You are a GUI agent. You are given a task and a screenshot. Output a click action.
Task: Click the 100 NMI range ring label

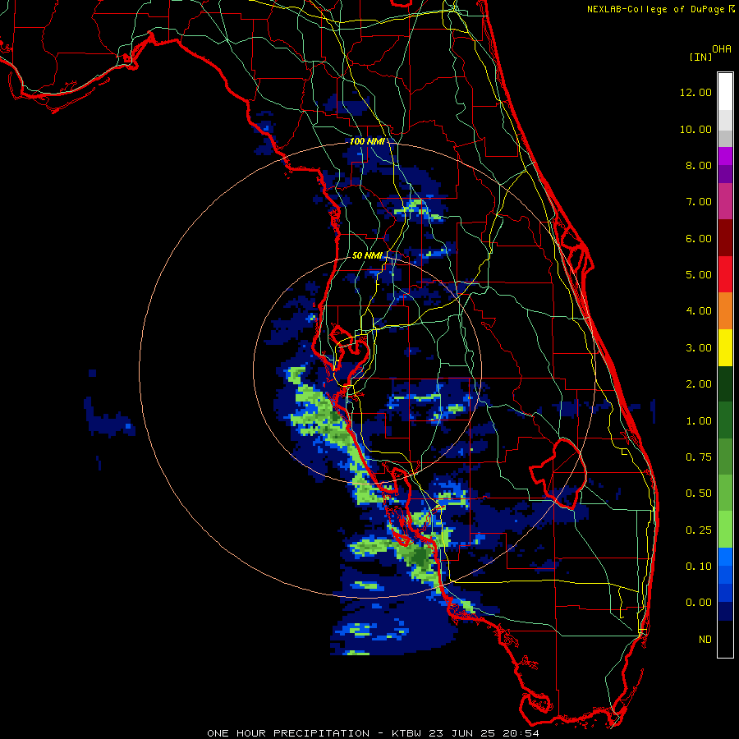[x=367, y=141]
